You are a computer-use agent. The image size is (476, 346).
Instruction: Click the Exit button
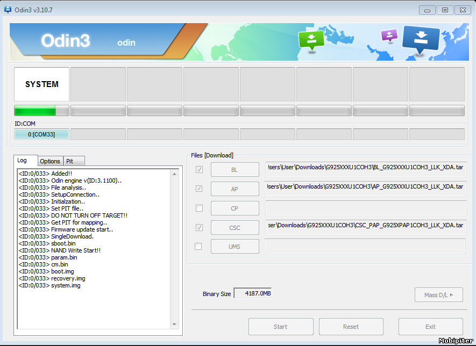click(430, 327)
